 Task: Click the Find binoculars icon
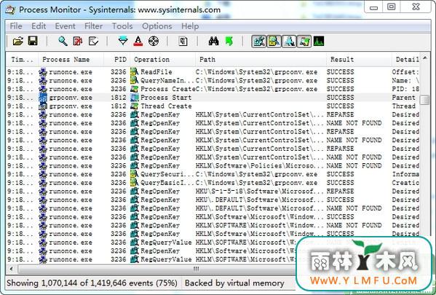[213, 42]
